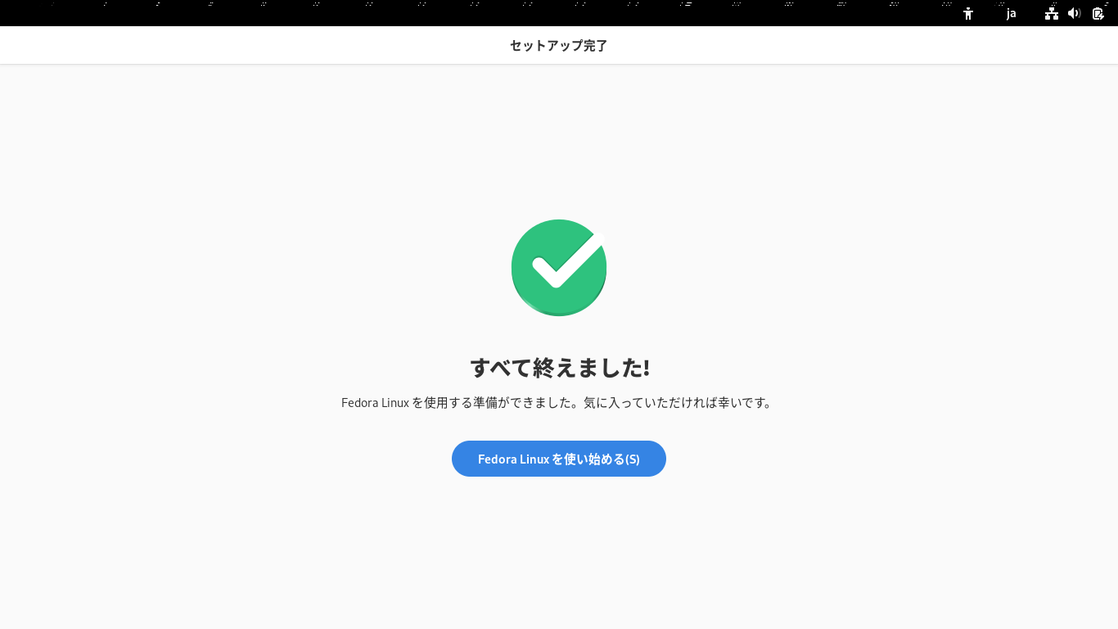Click empty top bar area left side
This screenshot has width=1118, height=629.
246,15
